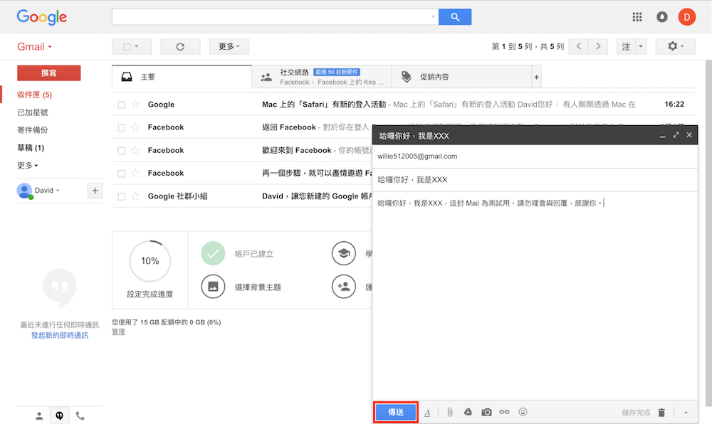
Task: Open the Google apps grid
Action: coord(637,17)
